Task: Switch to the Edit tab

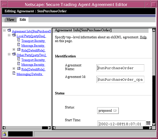Action: click(x=23, y=20)
